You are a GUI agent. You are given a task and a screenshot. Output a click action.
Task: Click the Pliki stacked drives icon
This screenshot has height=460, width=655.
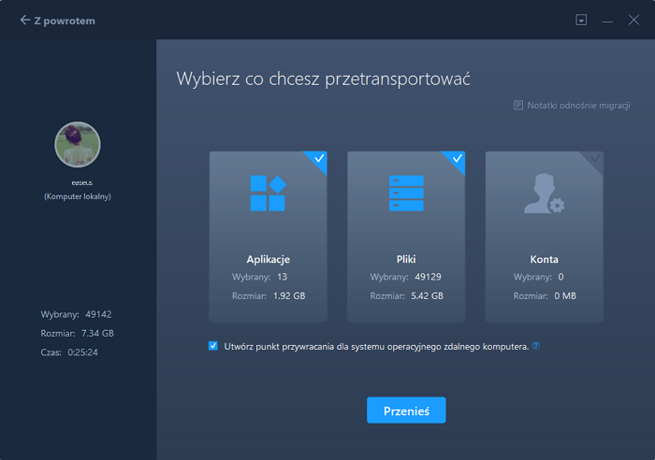click(x=406, y=193)
